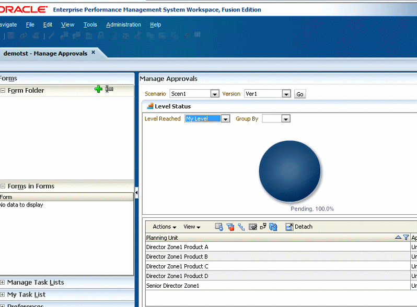The height and width of the screenshot is (307, 417).
Task: Open the Scenario dropdown showing Scen1
Action: click(215, 94)
